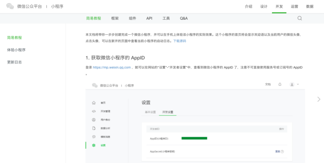Open the Q&A sub-navigation tab

click(184, 18)
